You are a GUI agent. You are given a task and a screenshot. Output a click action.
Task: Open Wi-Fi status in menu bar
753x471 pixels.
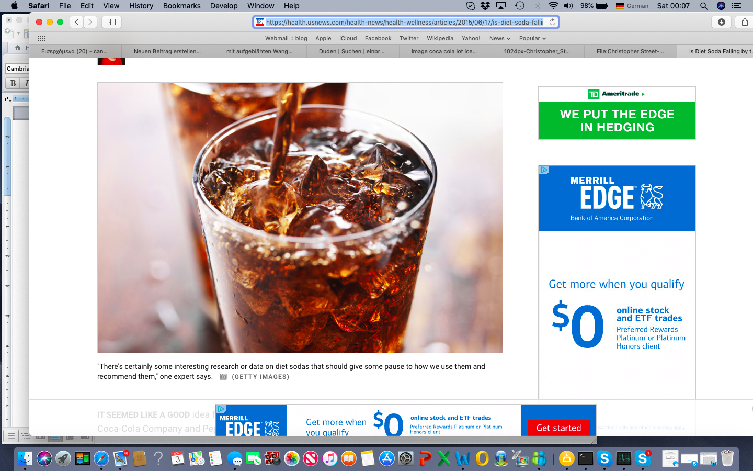[553, 6]
